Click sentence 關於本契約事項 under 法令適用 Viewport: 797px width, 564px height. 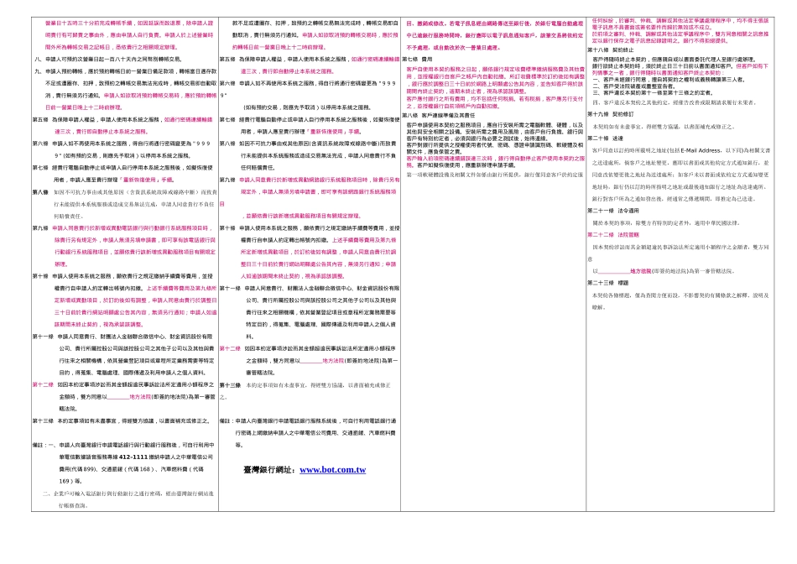(666, 222)
